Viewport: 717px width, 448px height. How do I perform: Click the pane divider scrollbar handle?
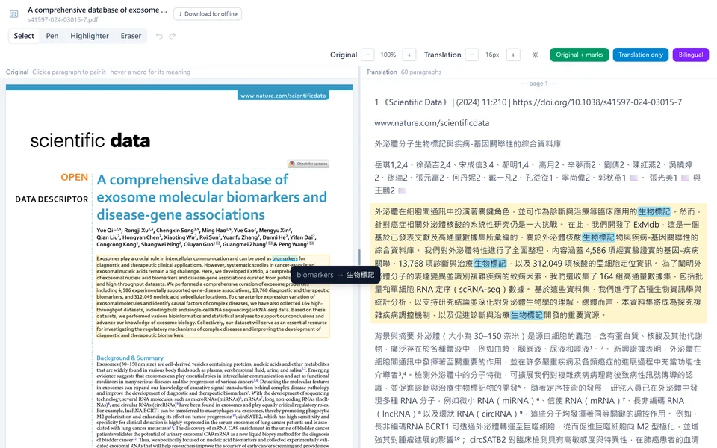tap(359, 258)
